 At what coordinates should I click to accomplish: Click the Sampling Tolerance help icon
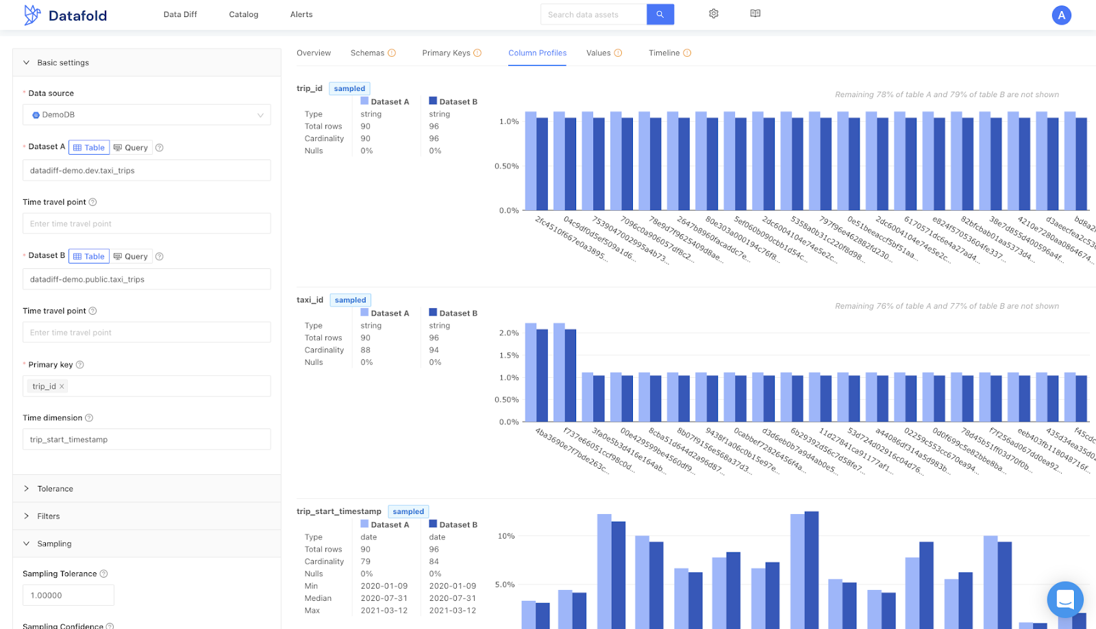[x=104, y=574]
